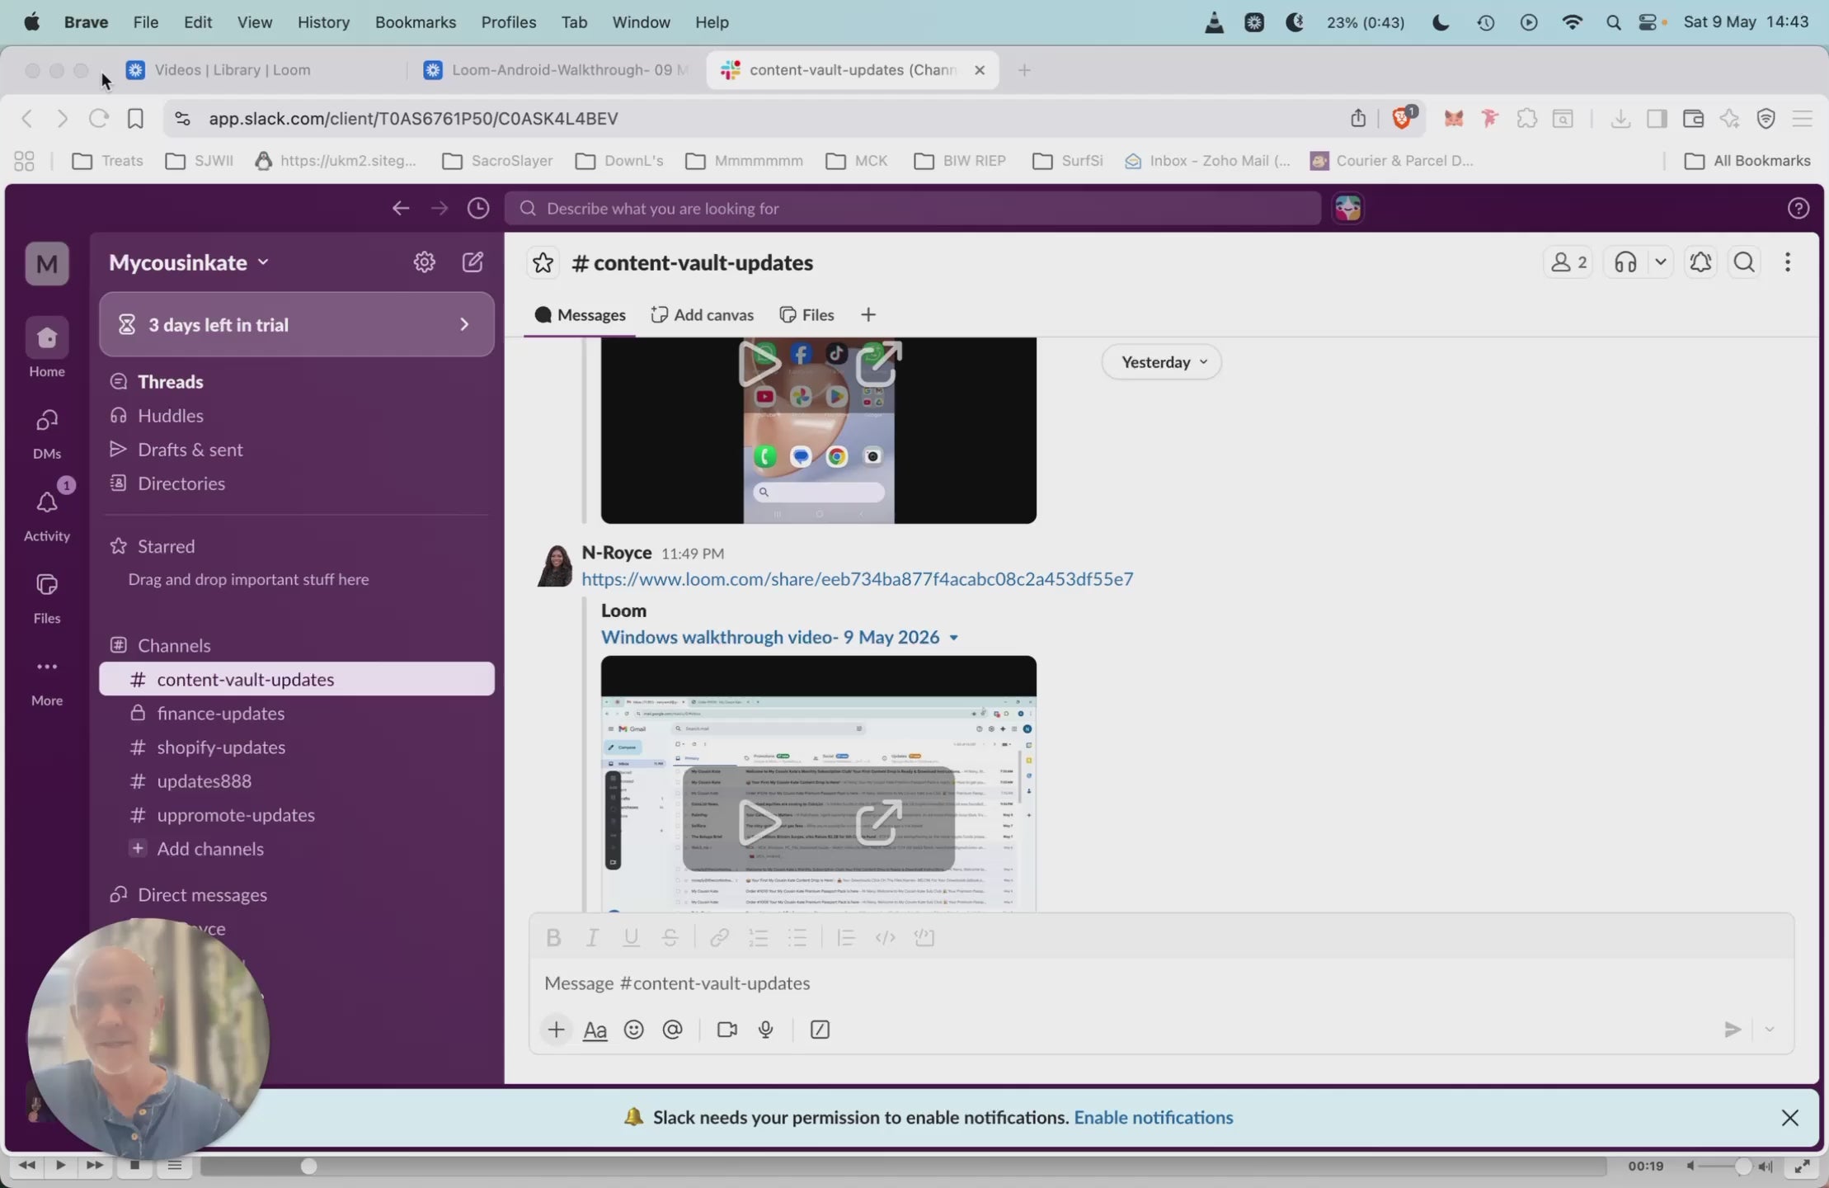Open Files from left rail

click(47, 596)
